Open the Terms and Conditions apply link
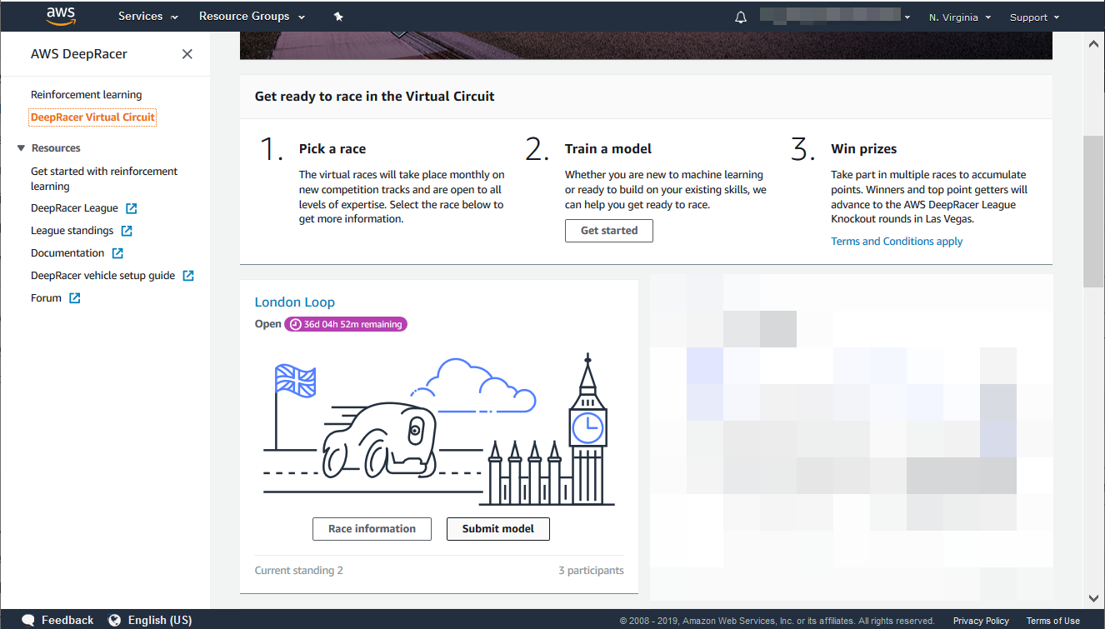This screenshot has width=1105, height=629. tap(897, 242)
